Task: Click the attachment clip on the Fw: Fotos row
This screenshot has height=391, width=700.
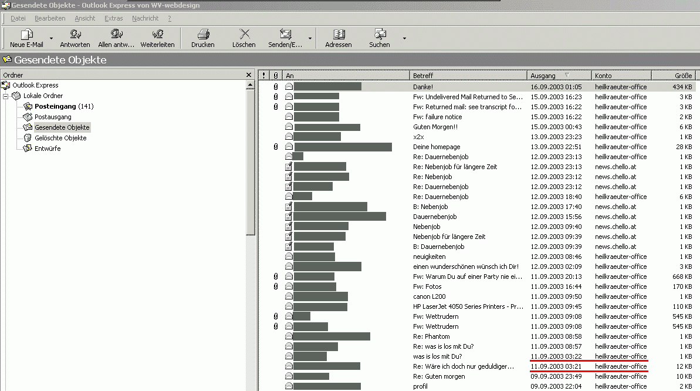Action: (x=276, y=286)
